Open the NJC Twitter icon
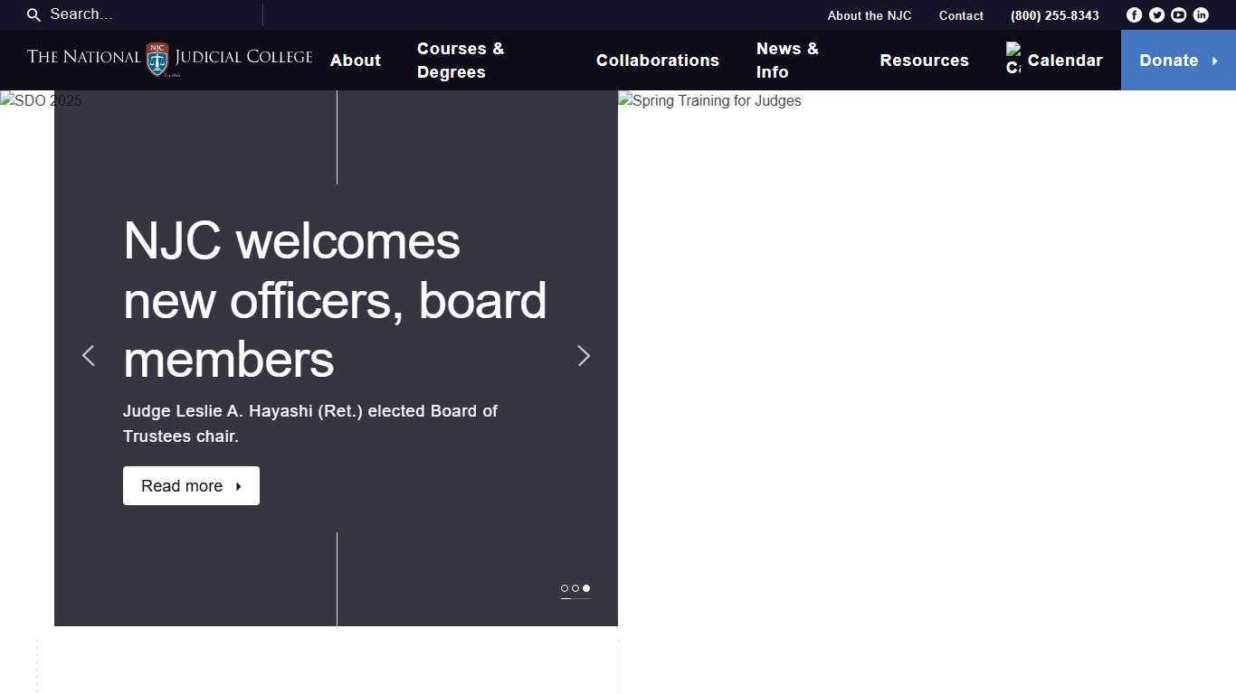Screen dimensions: 1236x694 pyautogui.click(x=1156, y=15)
